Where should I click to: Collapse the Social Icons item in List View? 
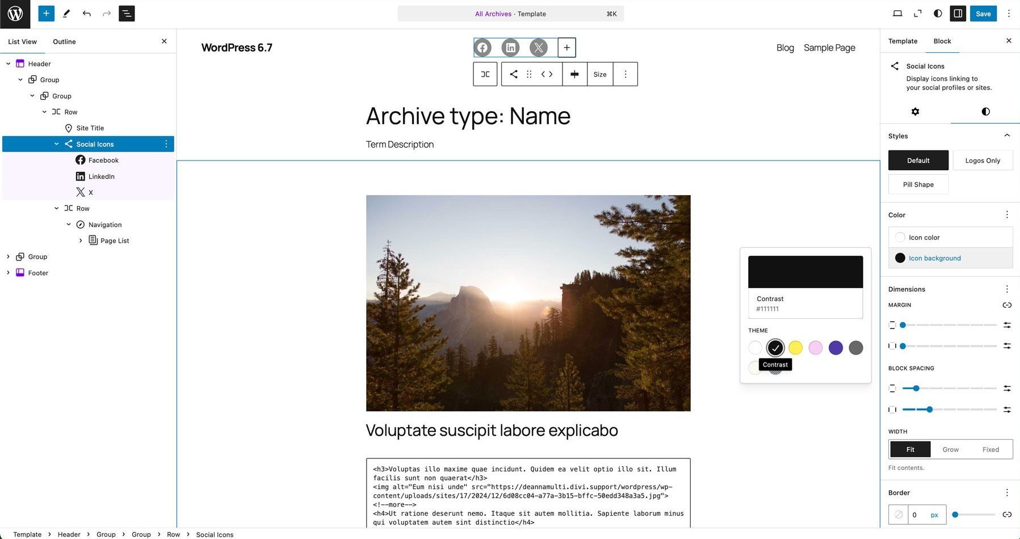click(56, 144)
